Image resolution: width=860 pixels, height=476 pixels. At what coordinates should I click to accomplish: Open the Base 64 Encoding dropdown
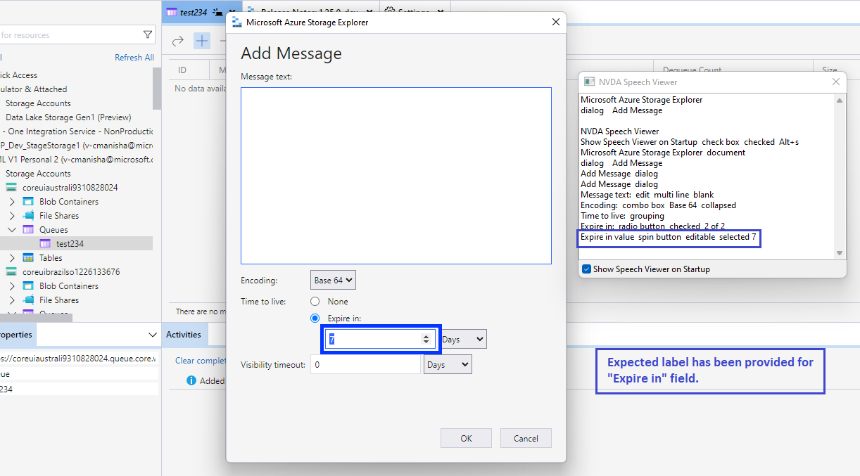click(333, 279)
